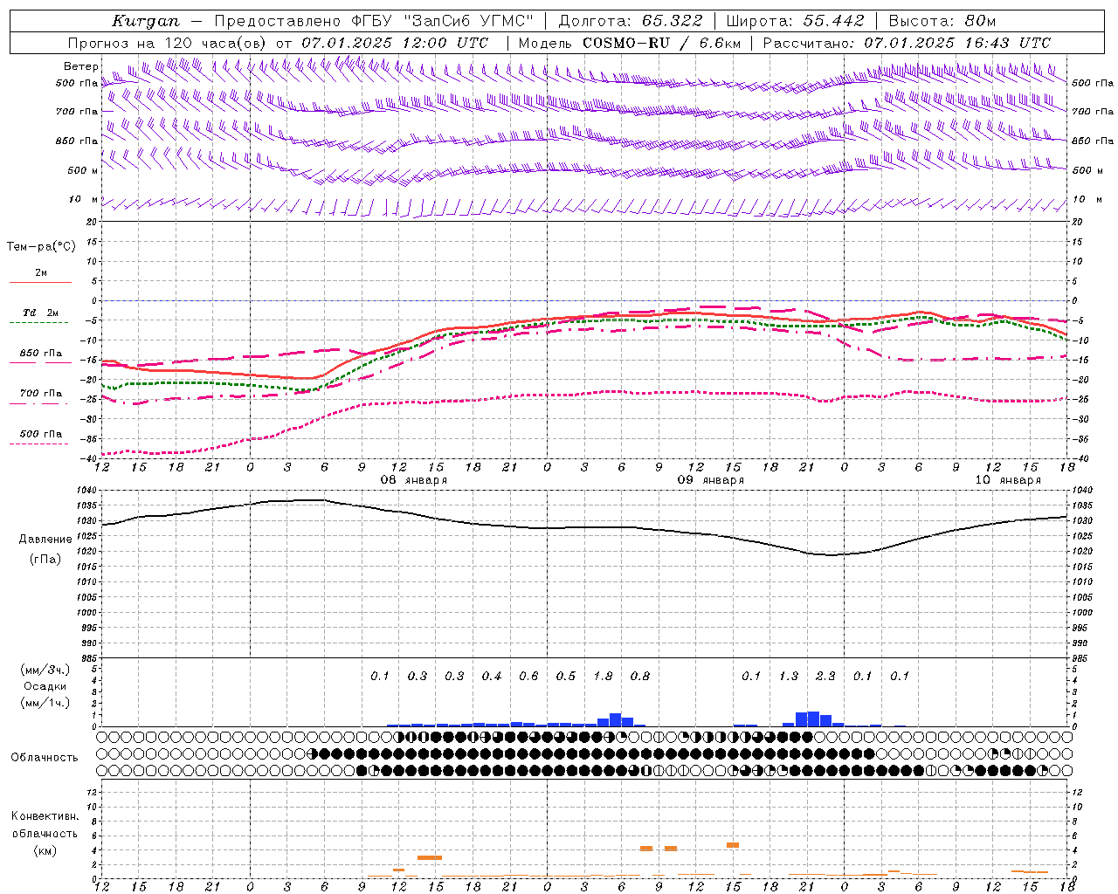Click the "(км)" unit label under convective cloudiness

pyautogui.click(x=45, y=850)
